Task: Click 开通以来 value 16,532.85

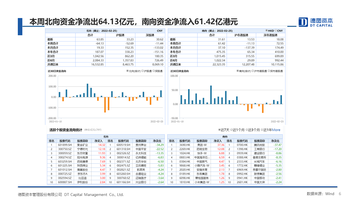Action: [x=97, y=65]
